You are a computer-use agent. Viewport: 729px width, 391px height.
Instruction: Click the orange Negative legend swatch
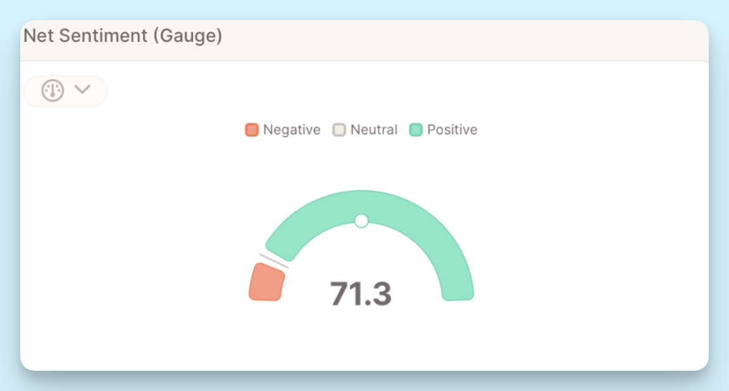coord(251,130)
